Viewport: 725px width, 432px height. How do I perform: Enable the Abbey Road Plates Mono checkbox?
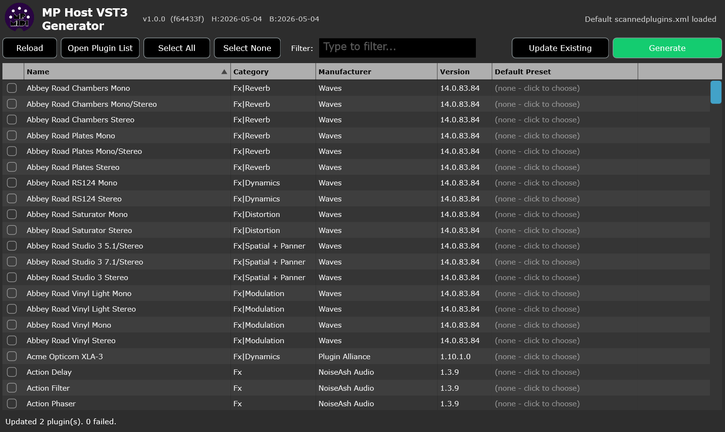[12, 135]
